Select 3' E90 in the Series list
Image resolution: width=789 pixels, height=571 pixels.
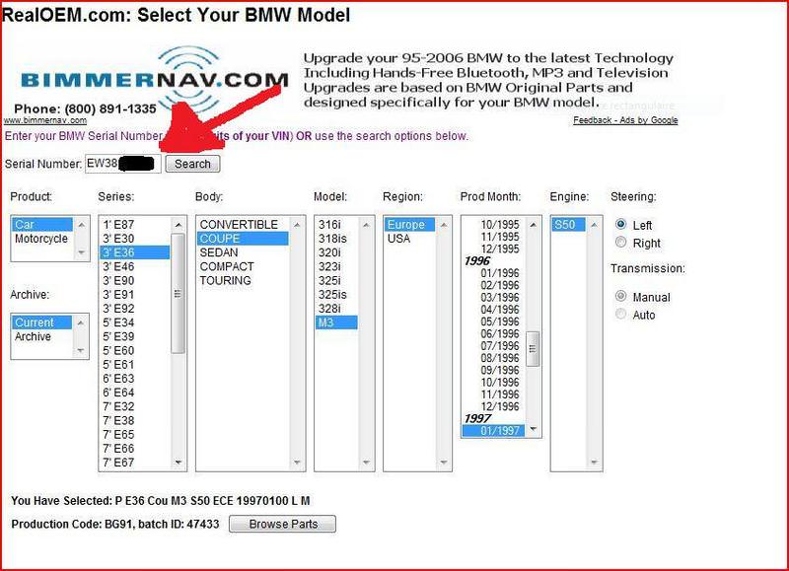tap(135, 281)
